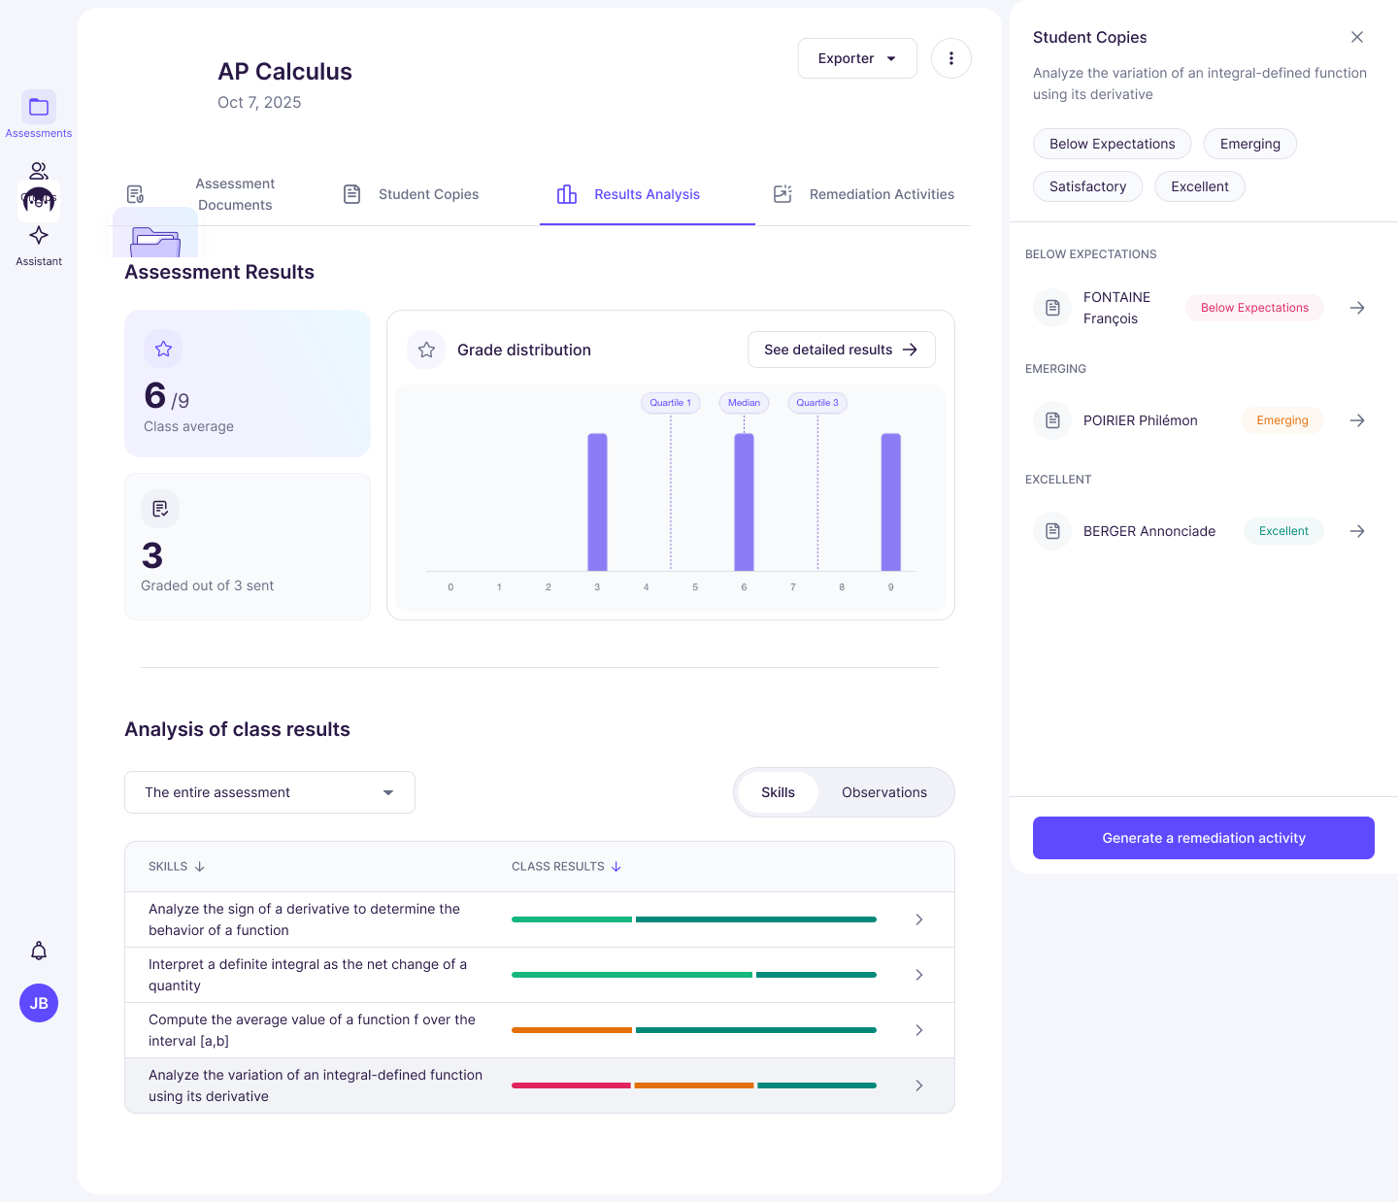Expand the 'Compute the average value' skill row
This screenshot has height=1202, width=1398.
click(x=540, y=1030)
